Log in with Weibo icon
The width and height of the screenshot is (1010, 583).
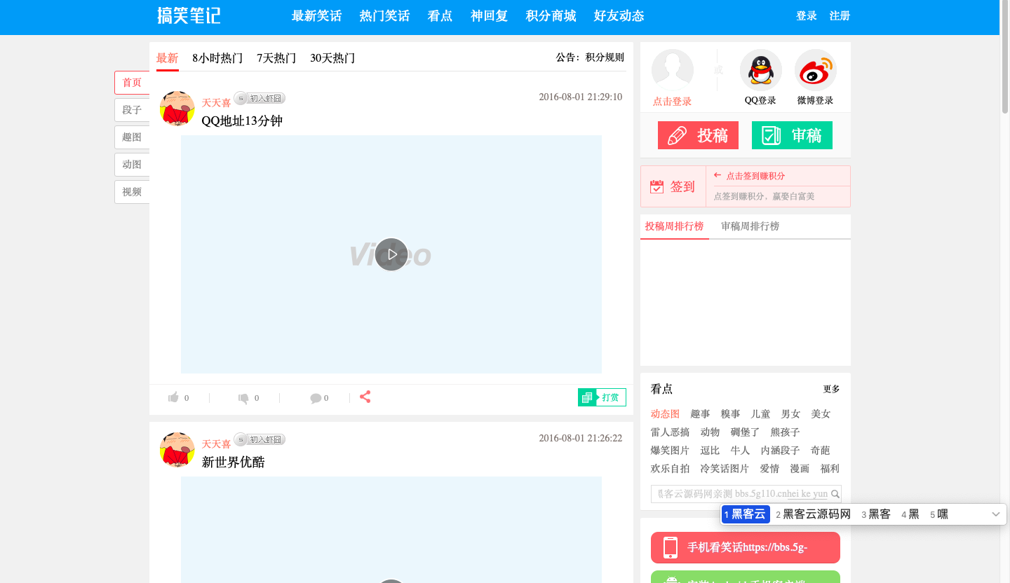tap(815, 70)
